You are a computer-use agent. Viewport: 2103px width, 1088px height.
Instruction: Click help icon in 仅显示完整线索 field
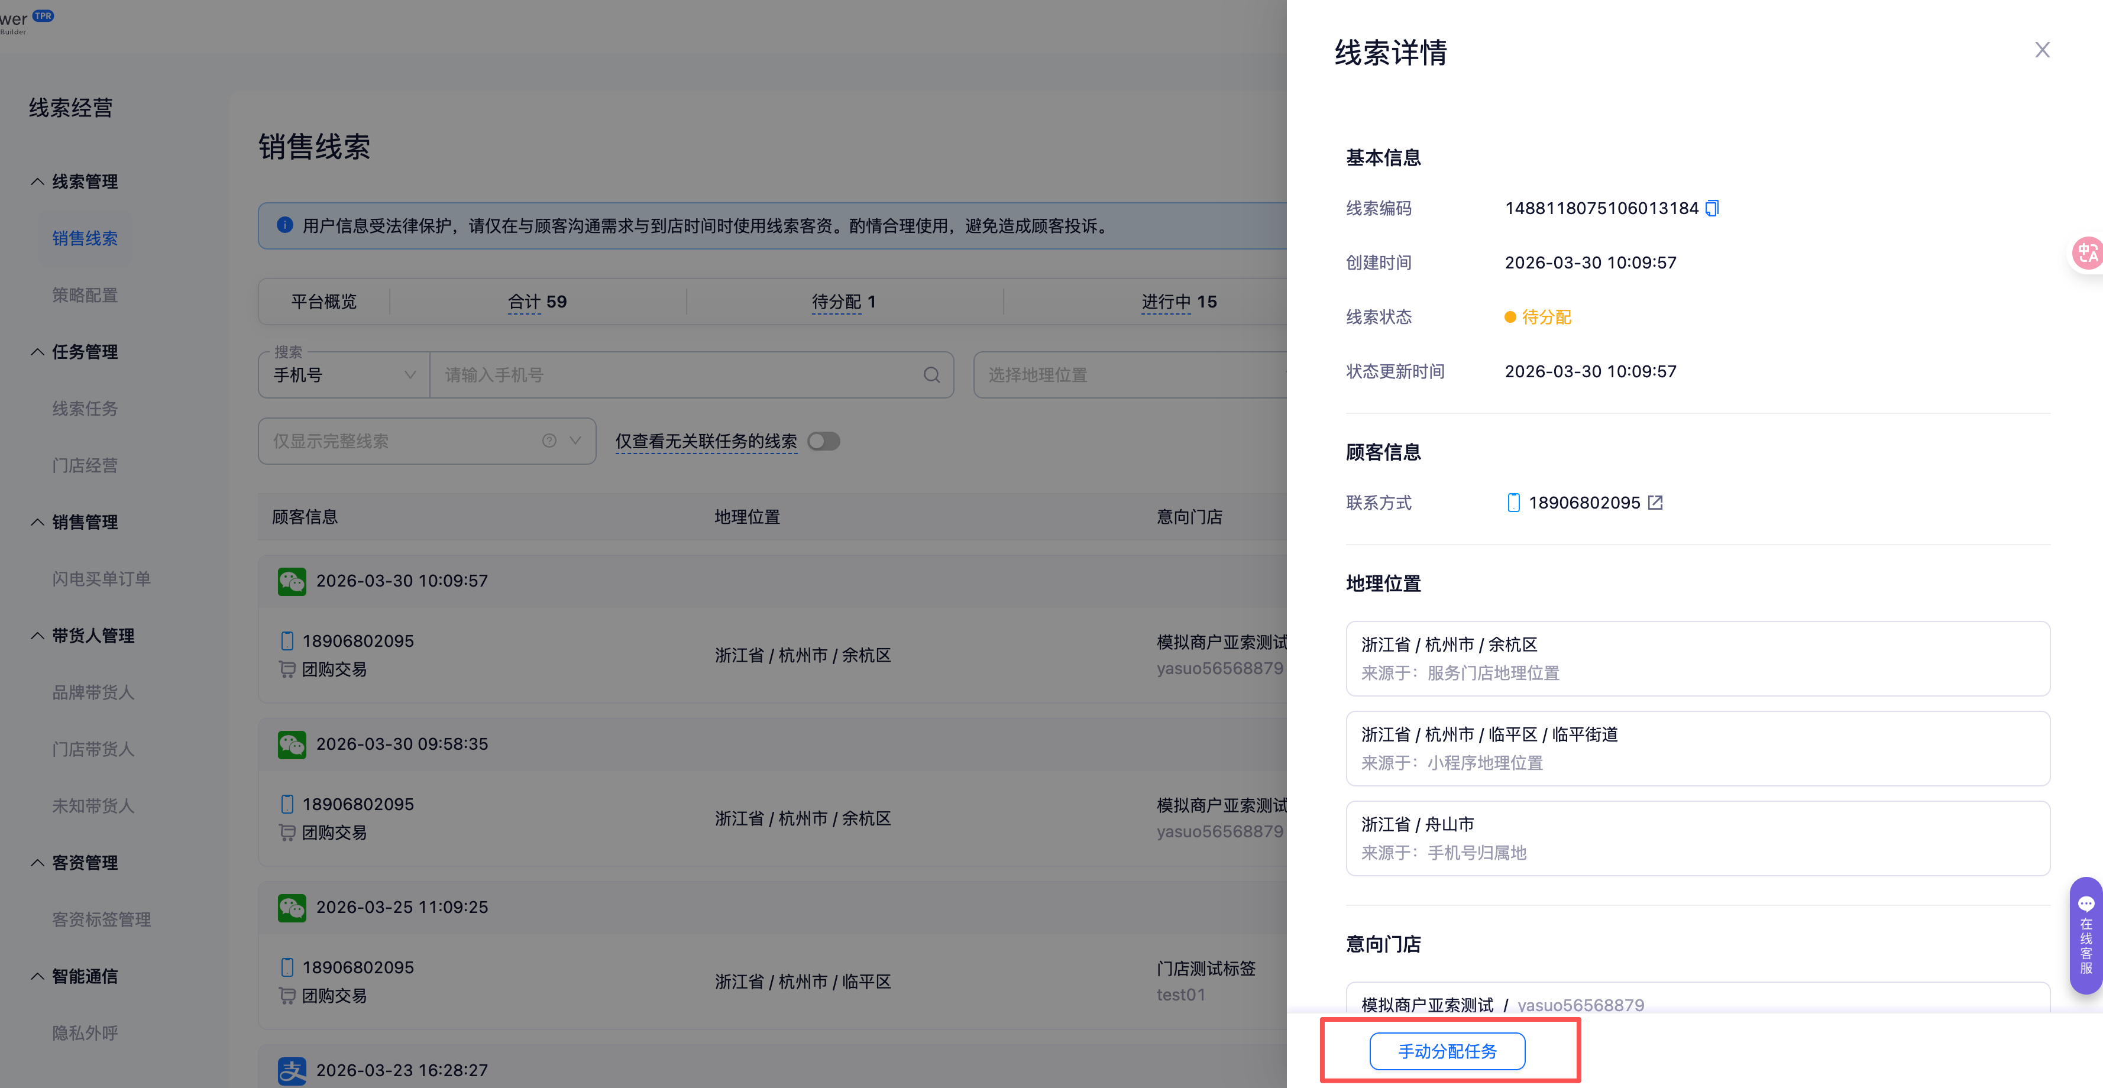click(549, 442)
